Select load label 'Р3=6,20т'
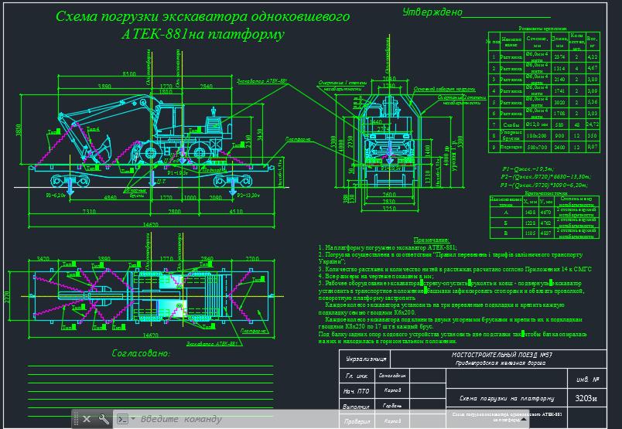This screenshot has width=622, height=429. click(56, 195)
